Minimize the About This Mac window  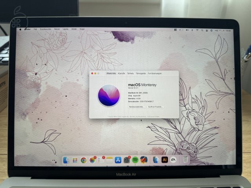[x=95, y=73]
